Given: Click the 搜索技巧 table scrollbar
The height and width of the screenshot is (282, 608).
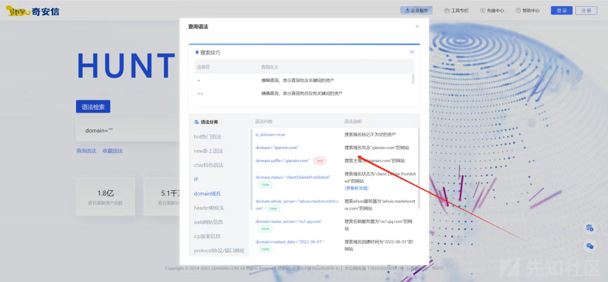Looking at the screenshot, I should (413, 78).
